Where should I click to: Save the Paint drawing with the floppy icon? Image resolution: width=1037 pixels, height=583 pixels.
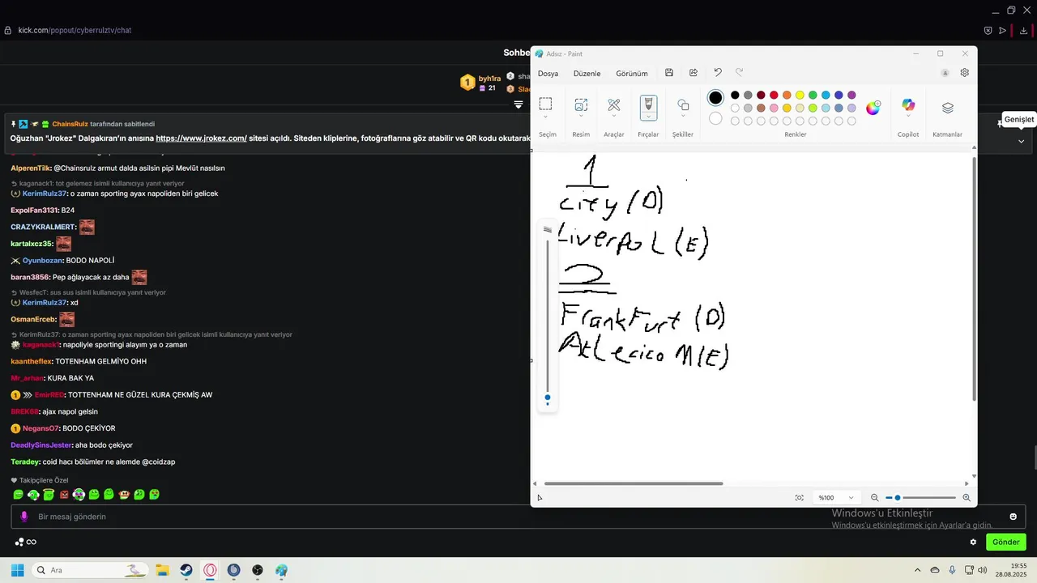[669, 73]
